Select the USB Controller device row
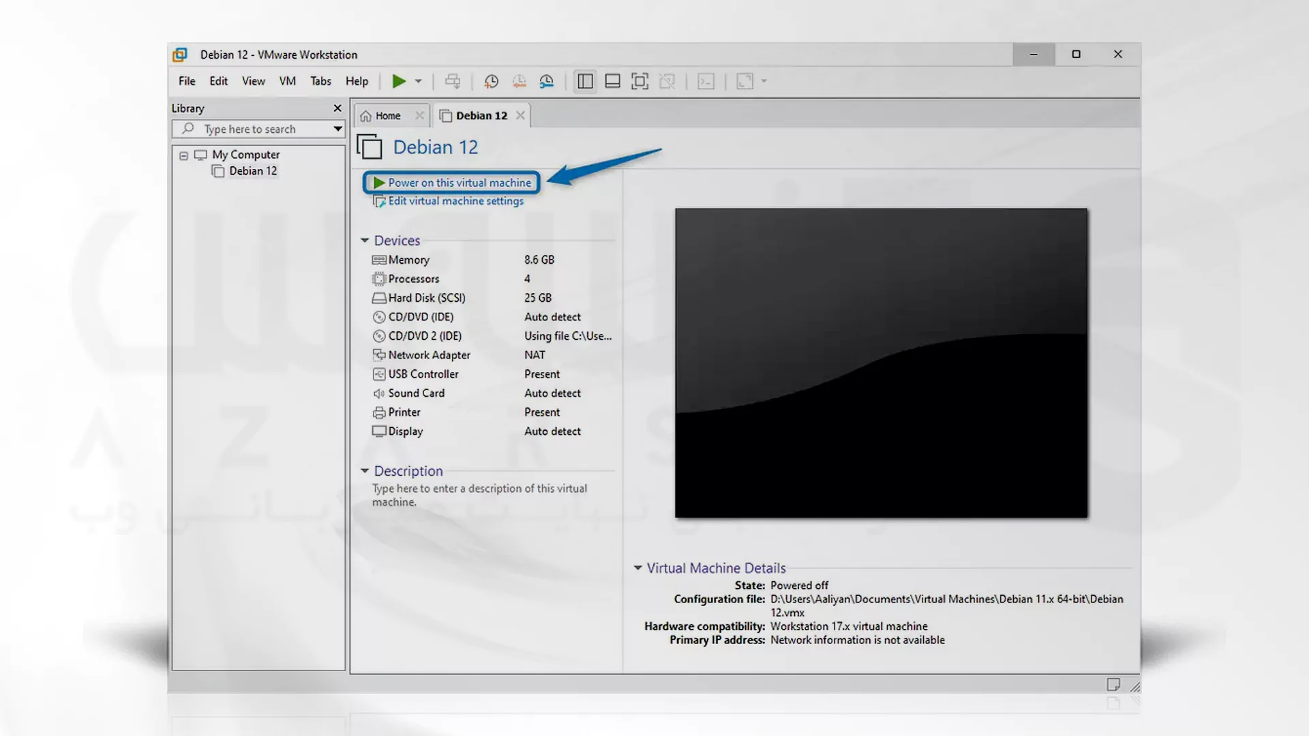 492,374
